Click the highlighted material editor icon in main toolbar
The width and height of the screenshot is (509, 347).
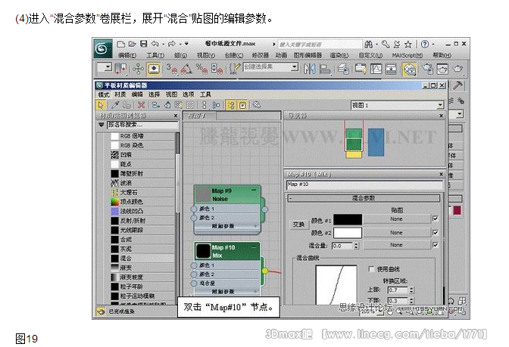(x=410, y=69)
